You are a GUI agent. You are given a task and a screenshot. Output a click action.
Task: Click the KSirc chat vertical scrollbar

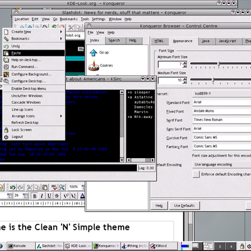(122, 126)
